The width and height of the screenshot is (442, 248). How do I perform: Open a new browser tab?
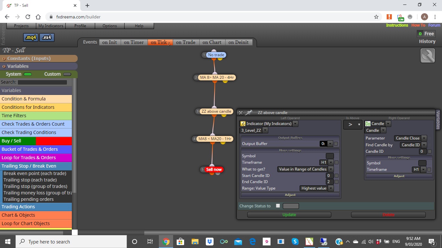(87, 5)
